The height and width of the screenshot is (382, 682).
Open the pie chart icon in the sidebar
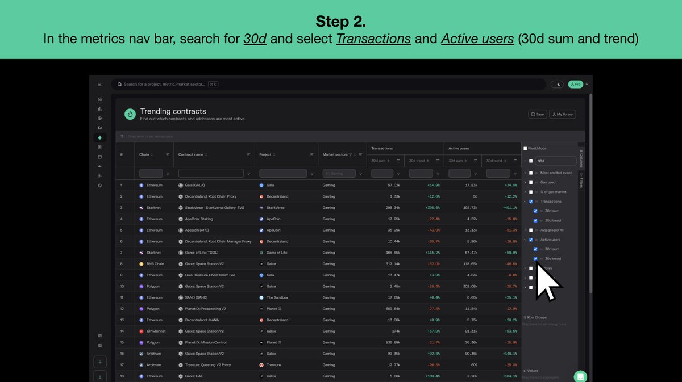(x=100, y=119)
